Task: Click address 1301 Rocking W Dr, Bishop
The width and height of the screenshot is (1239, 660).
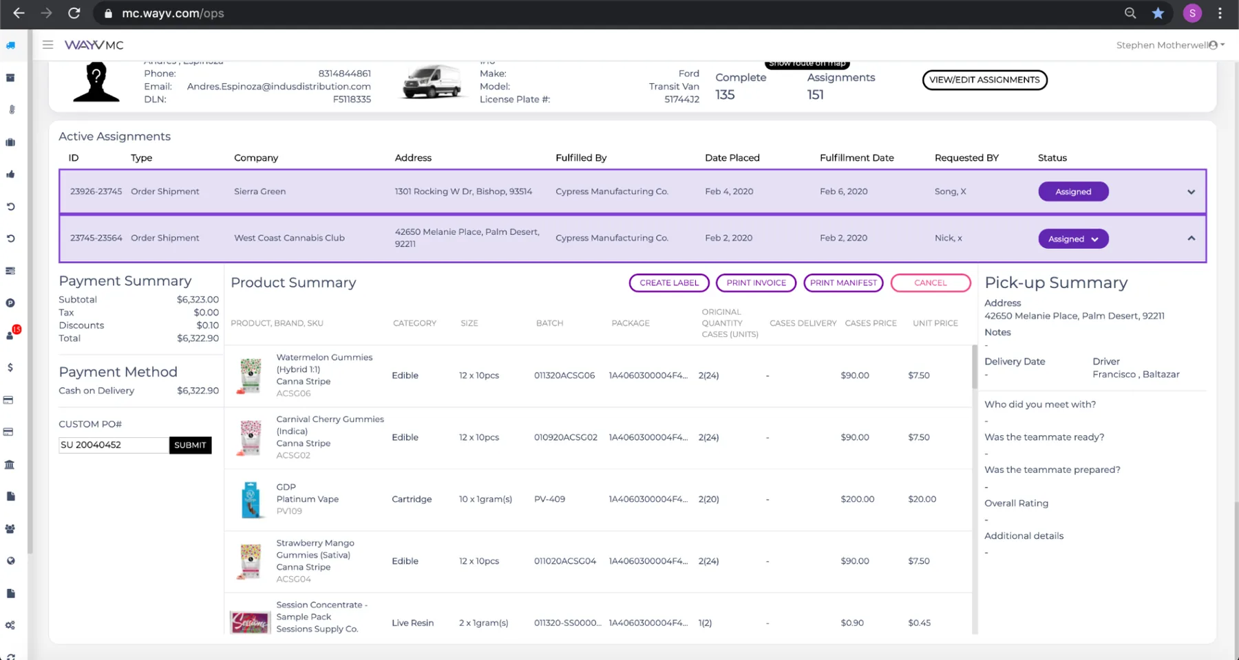Action: pos(463,192)
